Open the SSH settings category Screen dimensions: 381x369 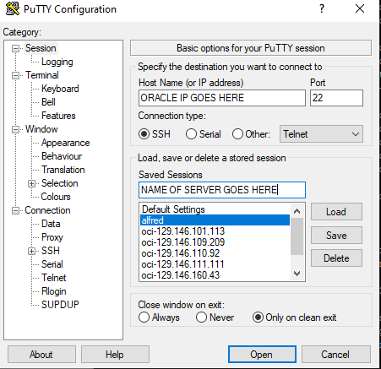(51, 251)
